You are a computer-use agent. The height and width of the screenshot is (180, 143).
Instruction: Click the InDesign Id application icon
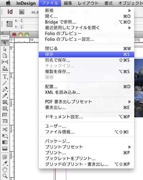pyautogui.click(x=10, y=12)
